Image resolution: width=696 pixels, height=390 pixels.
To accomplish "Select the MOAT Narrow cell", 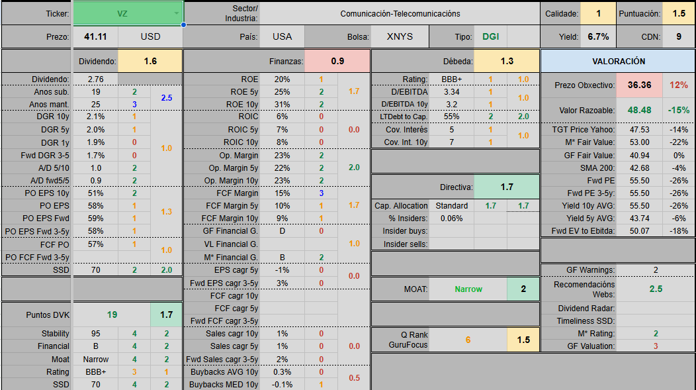I will coord(468,289).
